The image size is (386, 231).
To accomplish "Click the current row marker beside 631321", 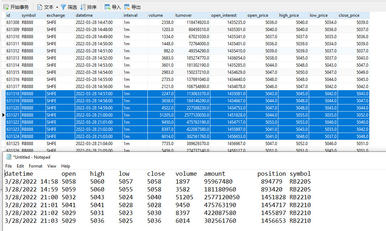I will (x=4, y=115).
